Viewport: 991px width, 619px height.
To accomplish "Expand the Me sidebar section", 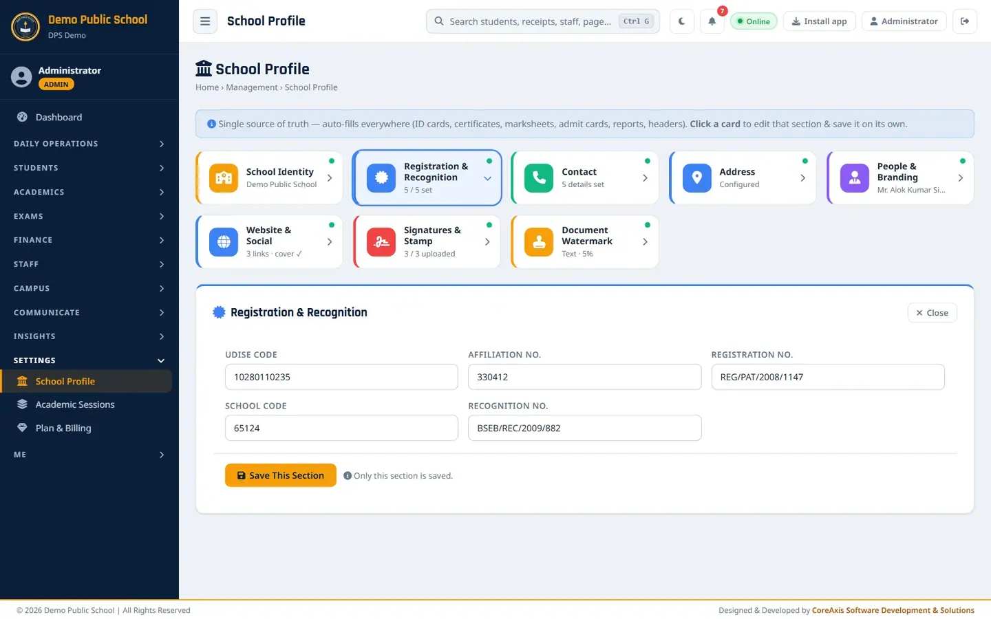I will (x=89, y=455).
